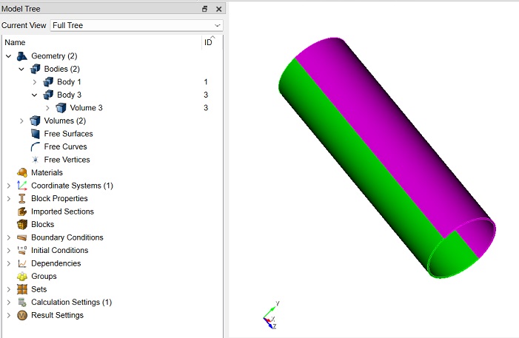The width and height of the screenshot is (519, 338).
Task: Expand the Body 1 node
Action: (34, 82)
